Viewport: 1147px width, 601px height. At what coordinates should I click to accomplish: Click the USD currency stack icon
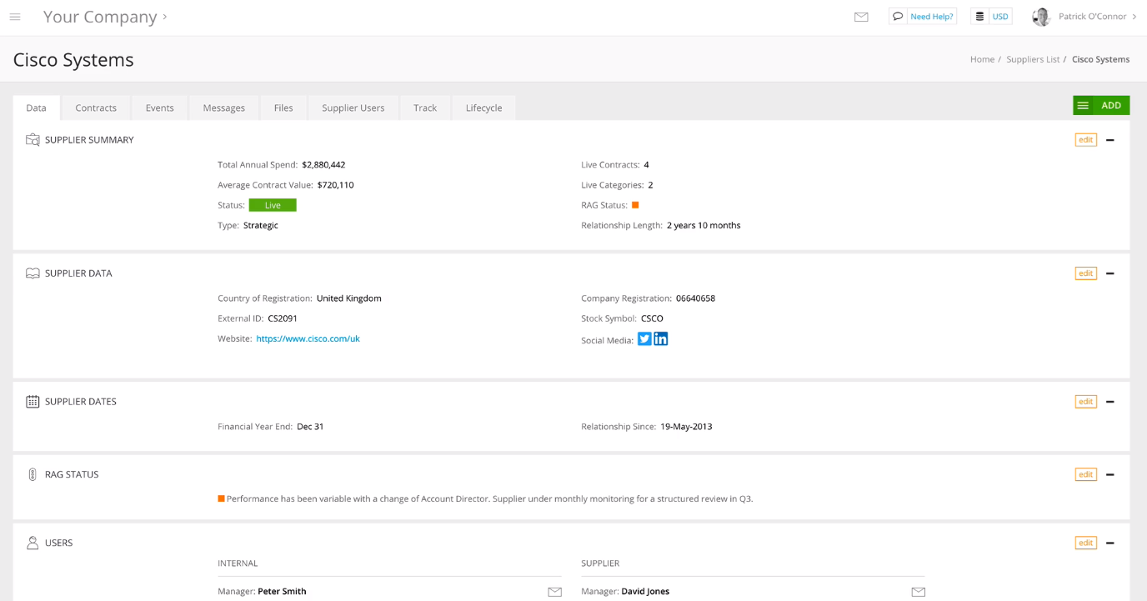coord(979,16)
